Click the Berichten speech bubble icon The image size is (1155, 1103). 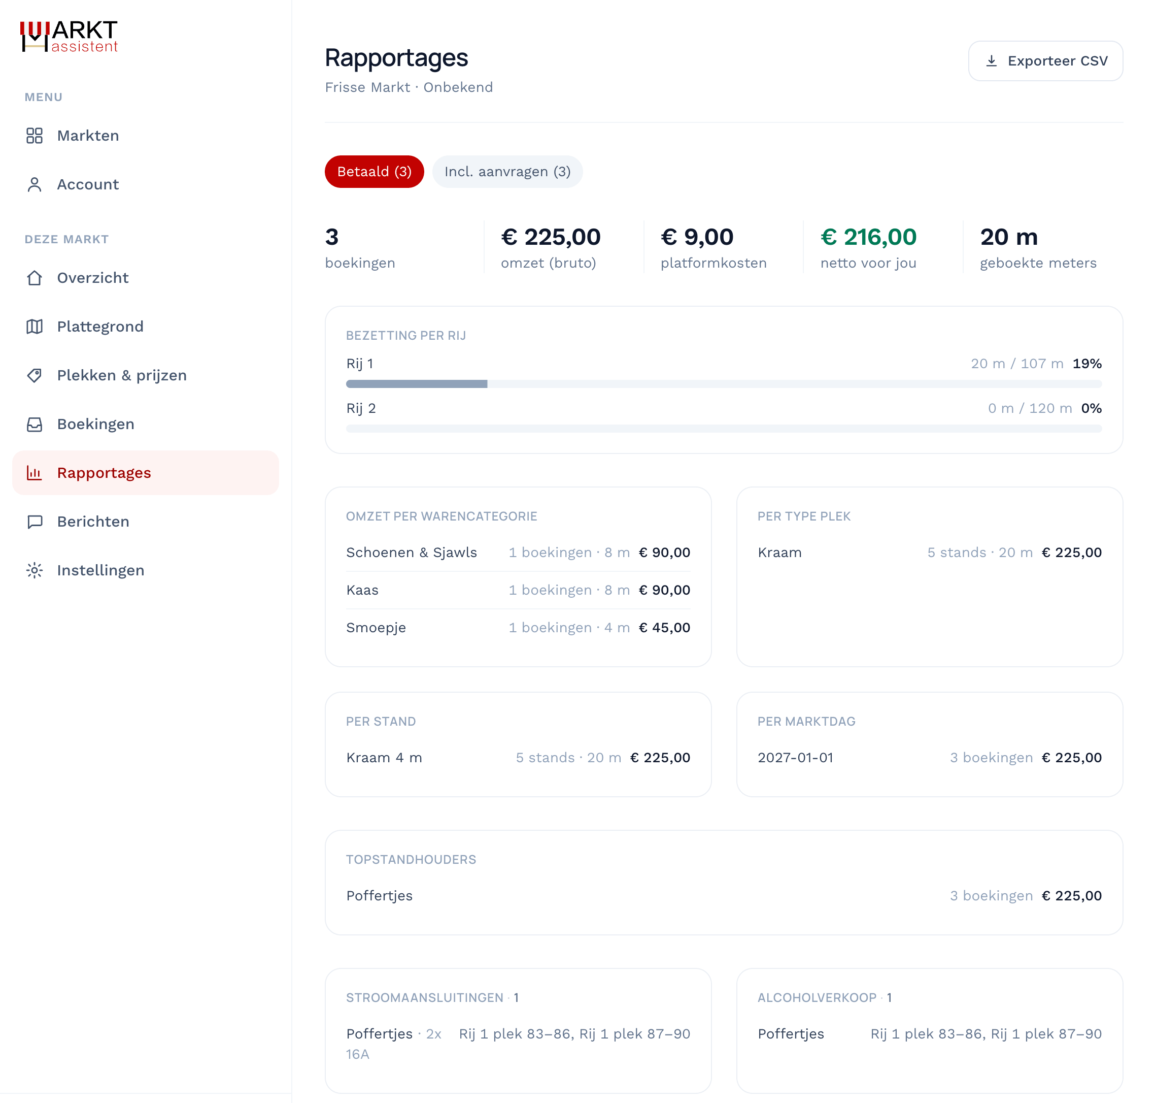35,522
